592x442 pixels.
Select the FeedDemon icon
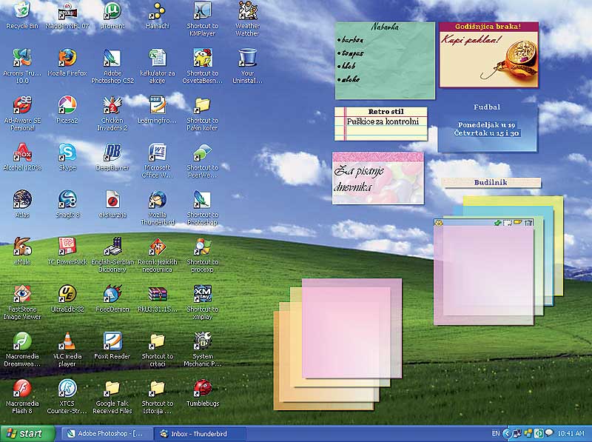pyautogui.click(x=112, y=293)
